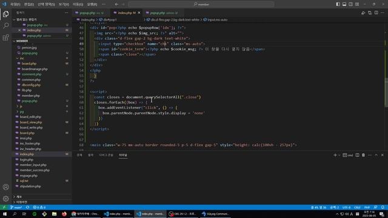Toggle the secondary side bar layout icon
This screenshot has width=388, height=218.
point(350,4)
